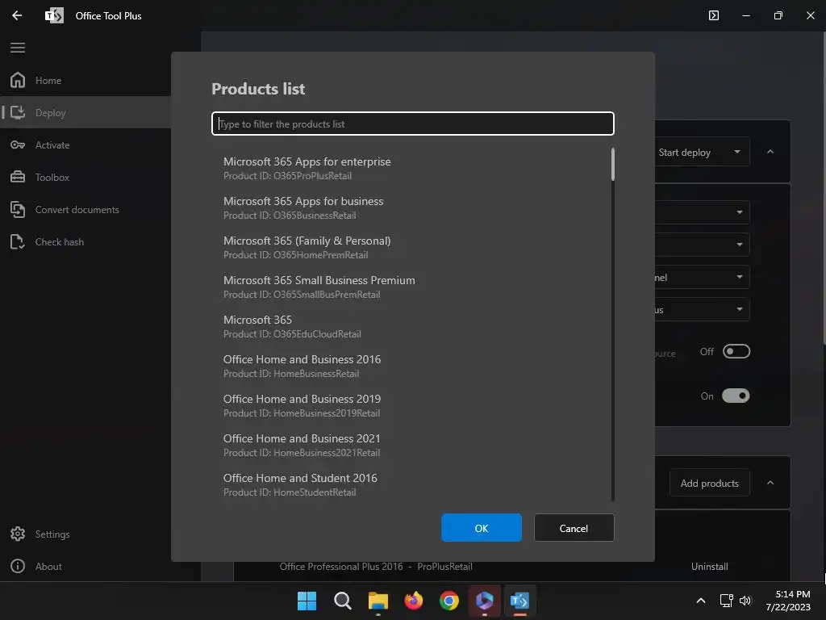Open the About menu label in sidebar
Screen dimensions: 826x620
pyautogui.click(x=48, y=566)
